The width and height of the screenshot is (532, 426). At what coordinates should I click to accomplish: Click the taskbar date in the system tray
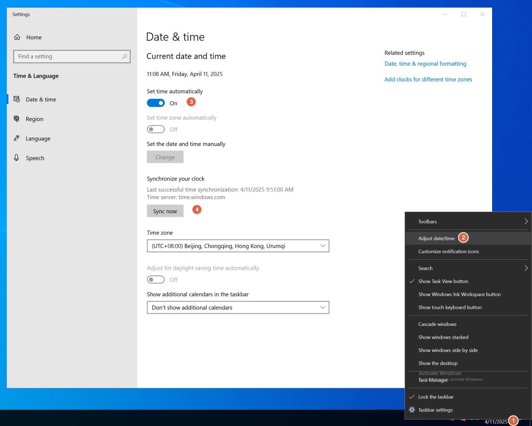495,421
